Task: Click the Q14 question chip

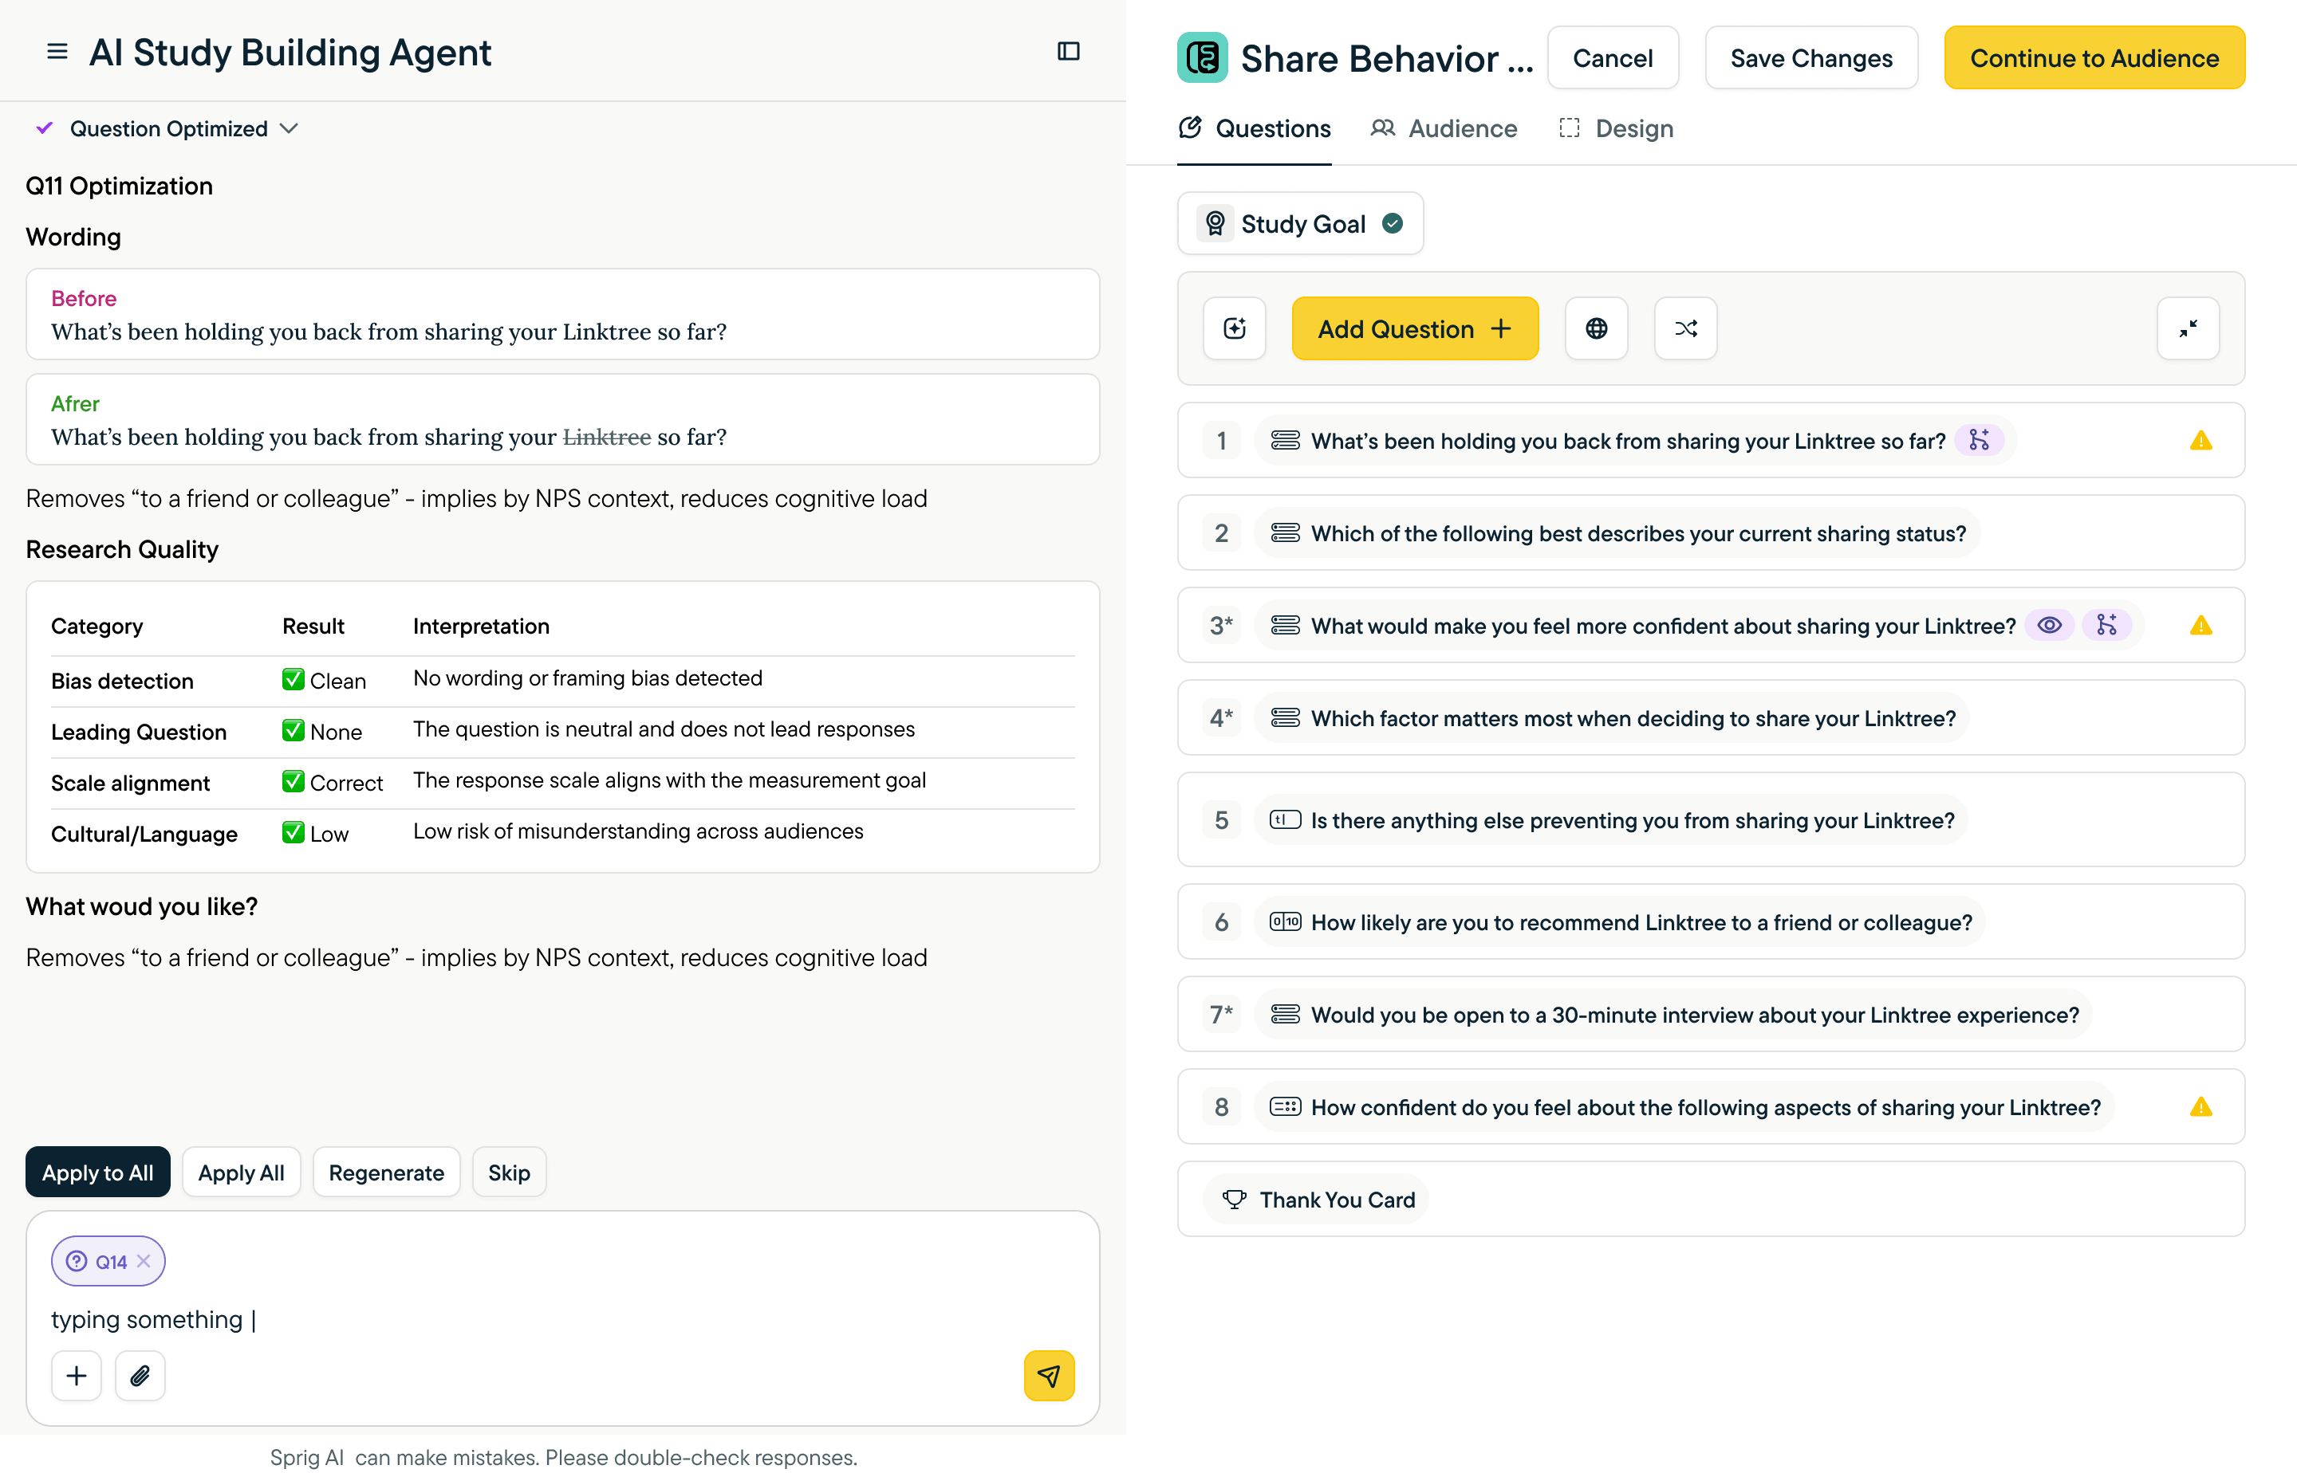Action: (108, 1261)
